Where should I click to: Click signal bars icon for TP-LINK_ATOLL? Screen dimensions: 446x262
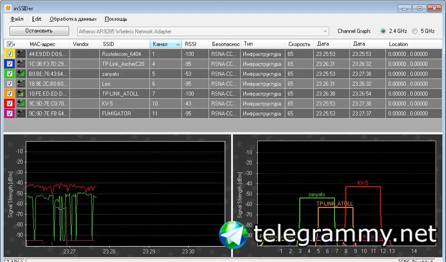[x=21, y=93]
